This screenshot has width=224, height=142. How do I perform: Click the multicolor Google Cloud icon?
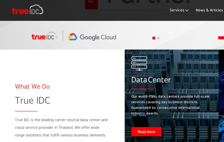point(73,37)
